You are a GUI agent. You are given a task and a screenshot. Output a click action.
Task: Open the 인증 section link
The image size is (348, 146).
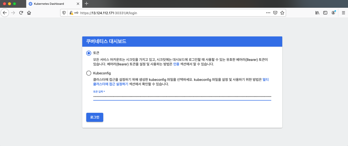(x=176, y=64)
